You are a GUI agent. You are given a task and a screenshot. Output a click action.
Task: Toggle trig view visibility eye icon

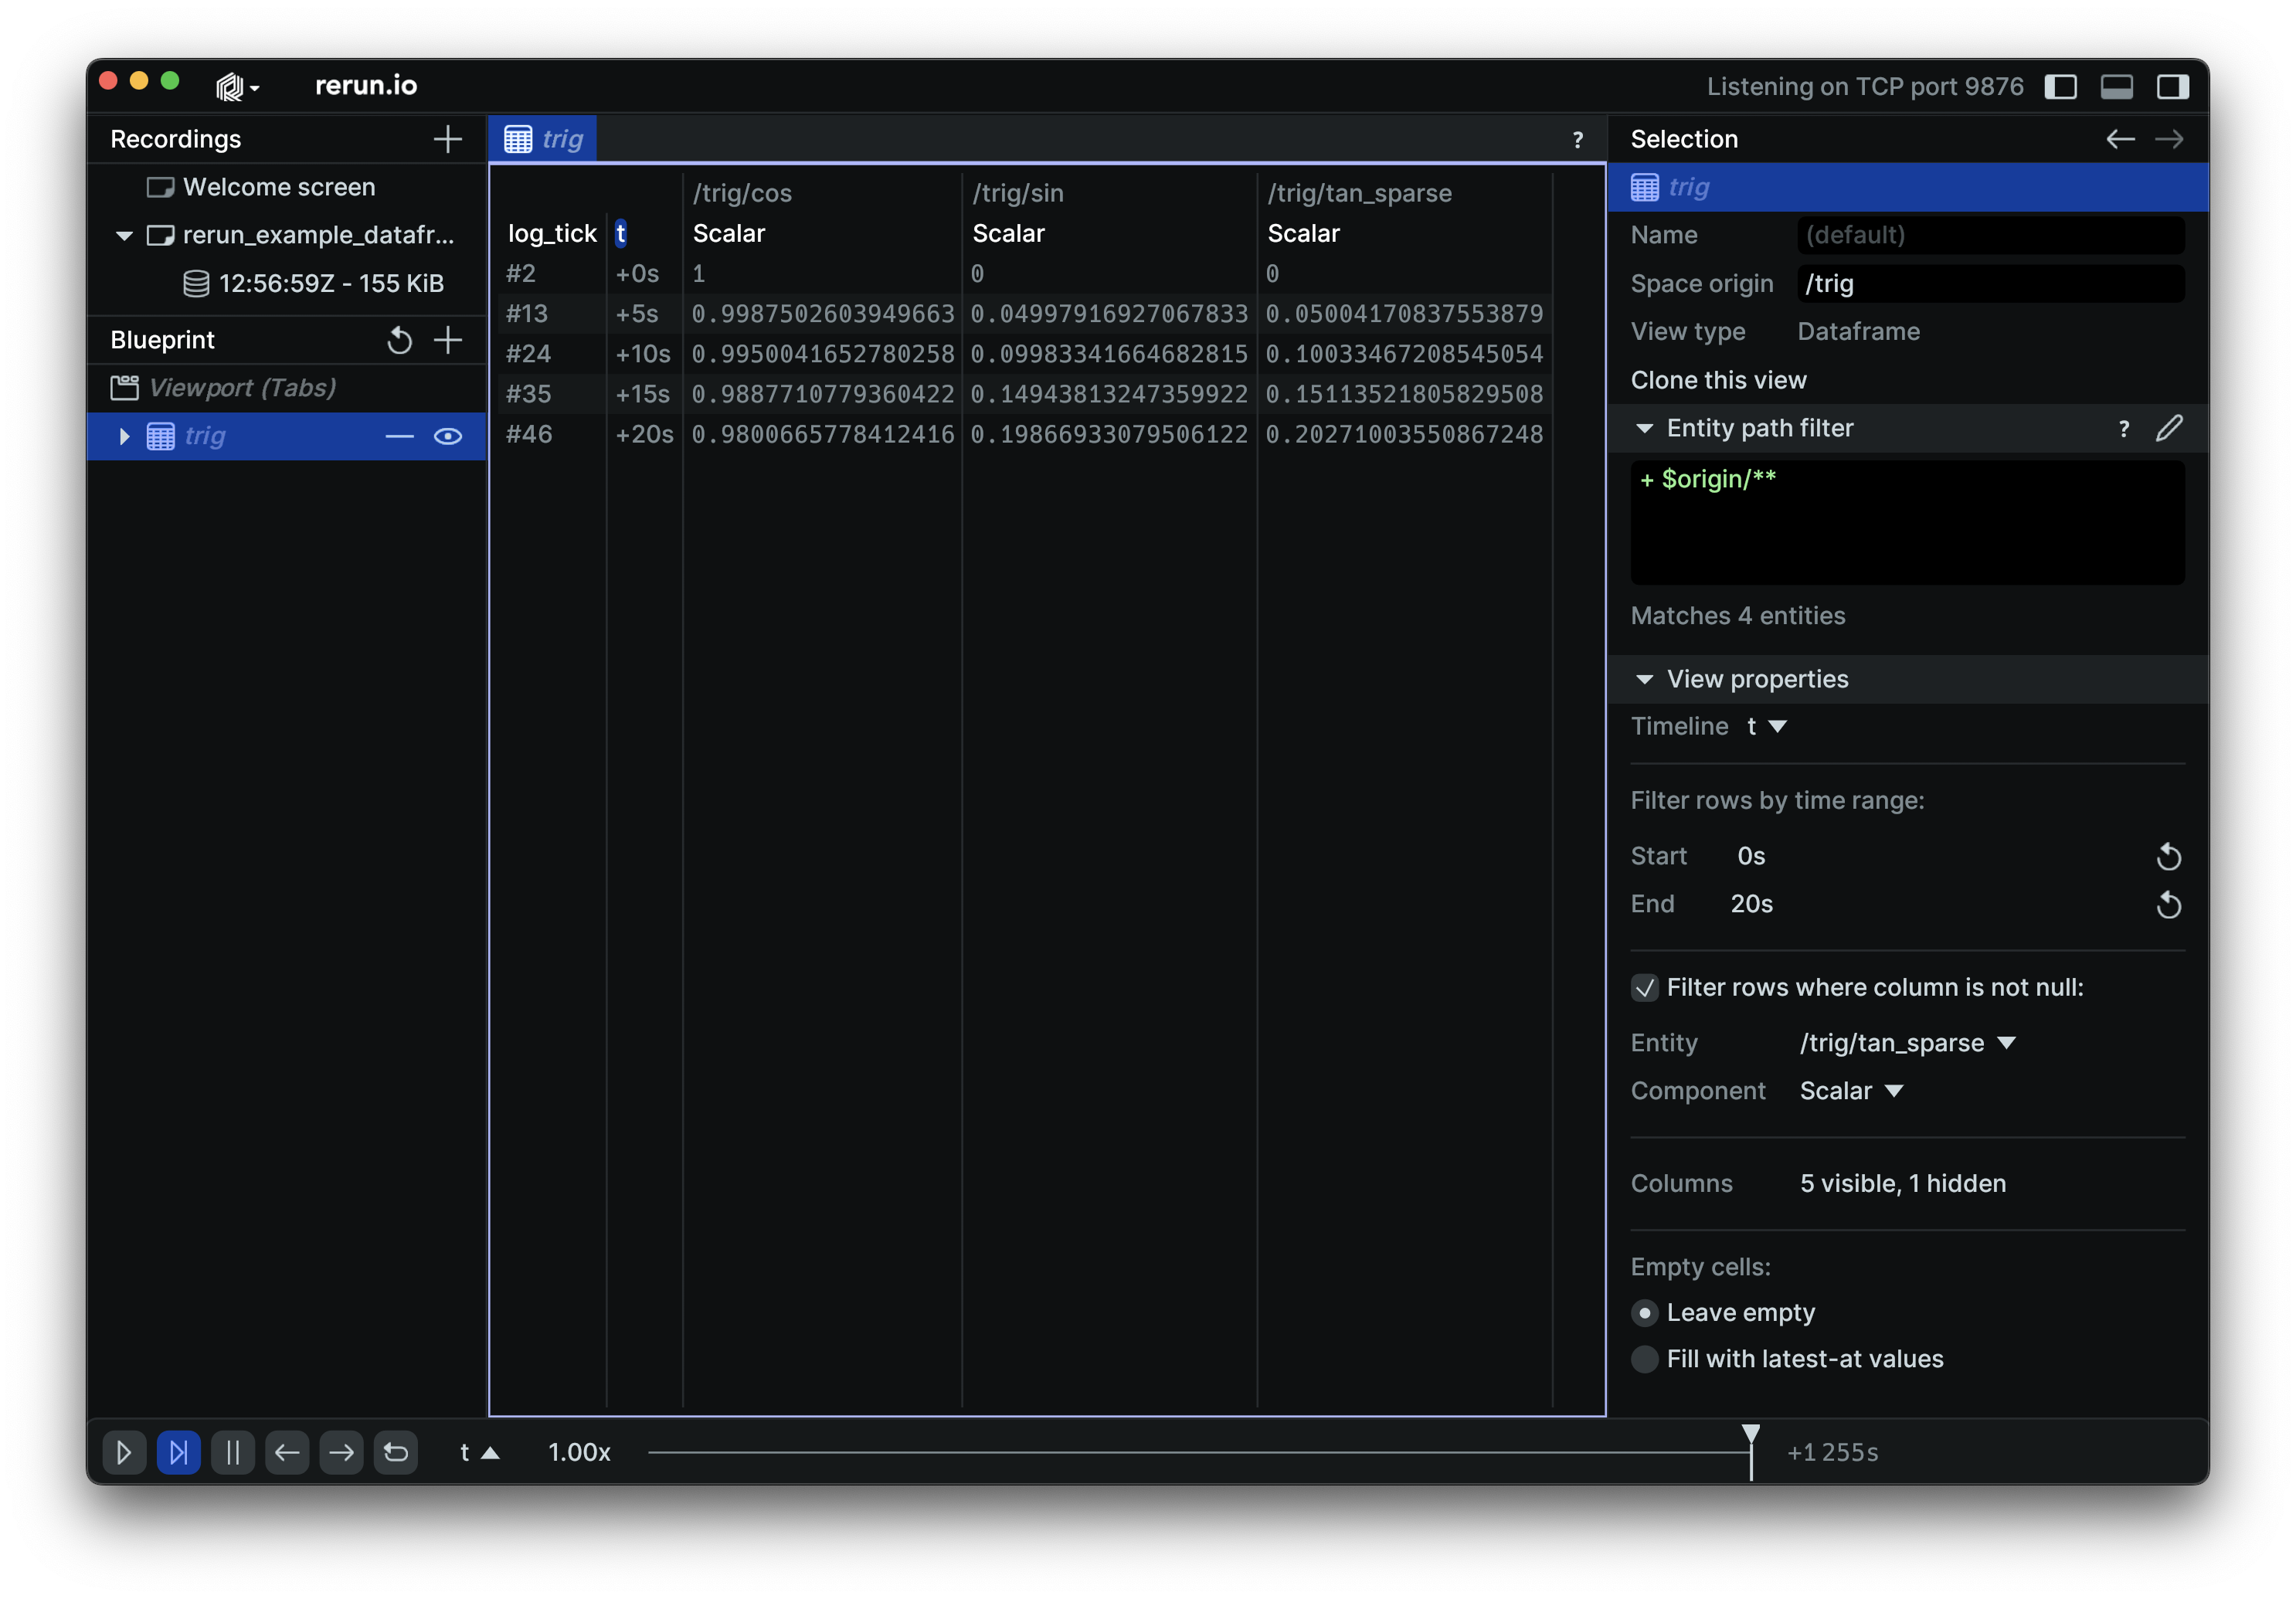[x=447, y=437]
